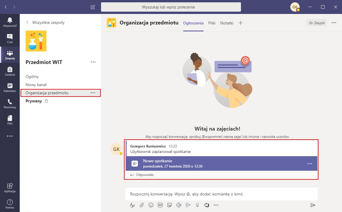Open the Aktywność activity feed

pyautogui.click(x=10, y=22)
